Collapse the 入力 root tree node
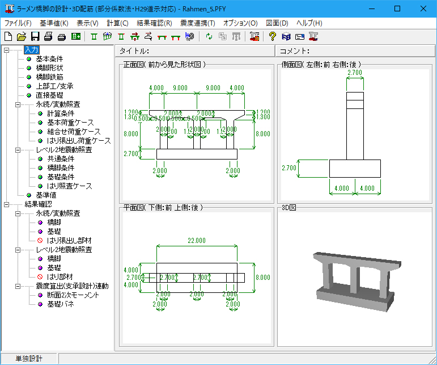The width and height of the screenshot is (437, 365). click(7, 50)
